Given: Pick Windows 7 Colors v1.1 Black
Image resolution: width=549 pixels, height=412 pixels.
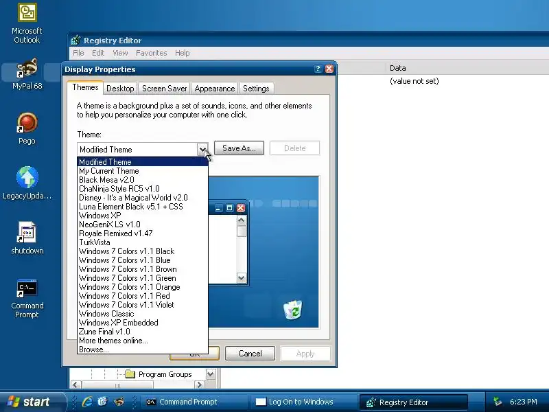Looking at the screenshot, I should tap(143, 251).
